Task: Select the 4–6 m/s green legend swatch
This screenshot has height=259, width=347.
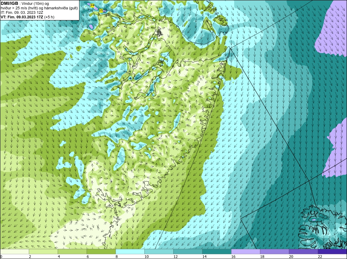Action: (72, 251)
